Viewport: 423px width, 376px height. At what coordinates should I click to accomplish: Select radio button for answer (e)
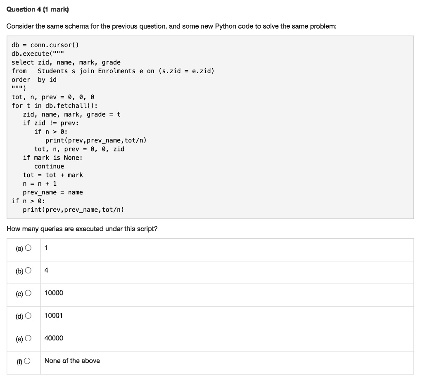tap(28, 338)
